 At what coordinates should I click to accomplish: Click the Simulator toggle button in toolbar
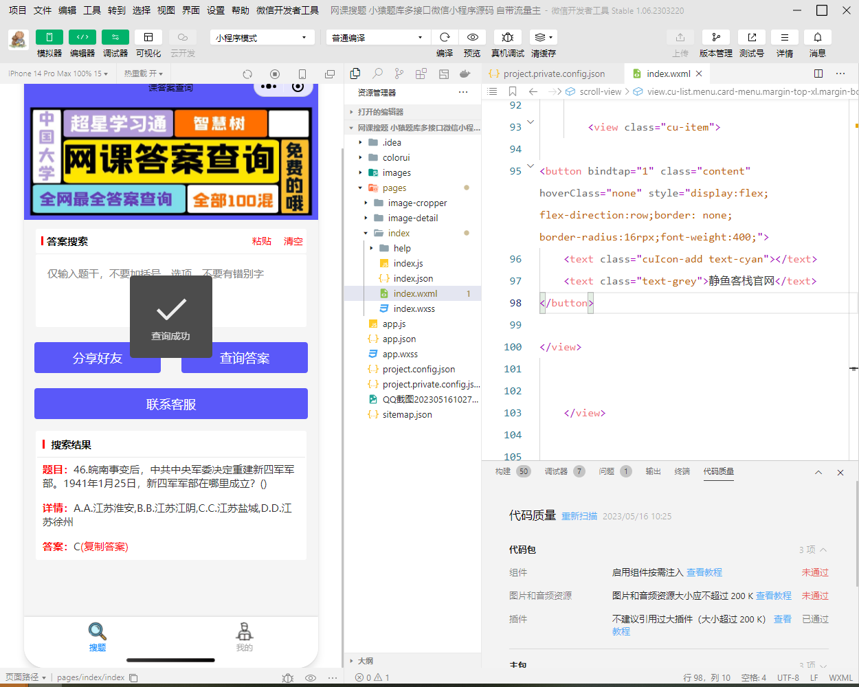49,37
